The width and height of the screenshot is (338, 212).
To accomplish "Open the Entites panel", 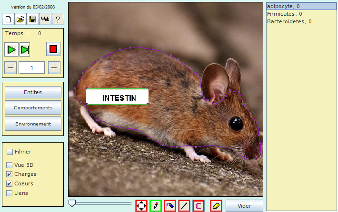I will (33, 92).
